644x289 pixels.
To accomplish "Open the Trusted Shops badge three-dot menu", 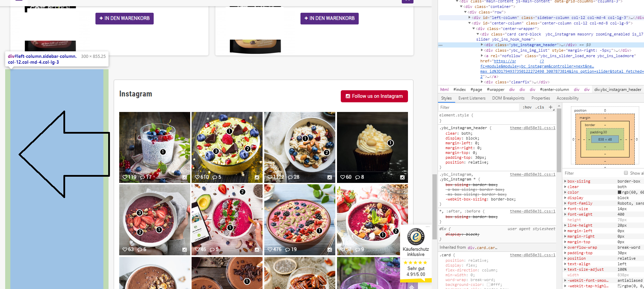I will (x=428, y=227).
